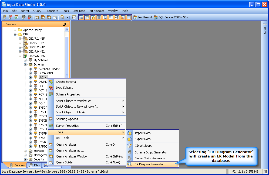Image resolution: width=269 pixels, height=175 pixels.
Task: Click the Scripting Options toolbar icon
Action: [74, 17]
